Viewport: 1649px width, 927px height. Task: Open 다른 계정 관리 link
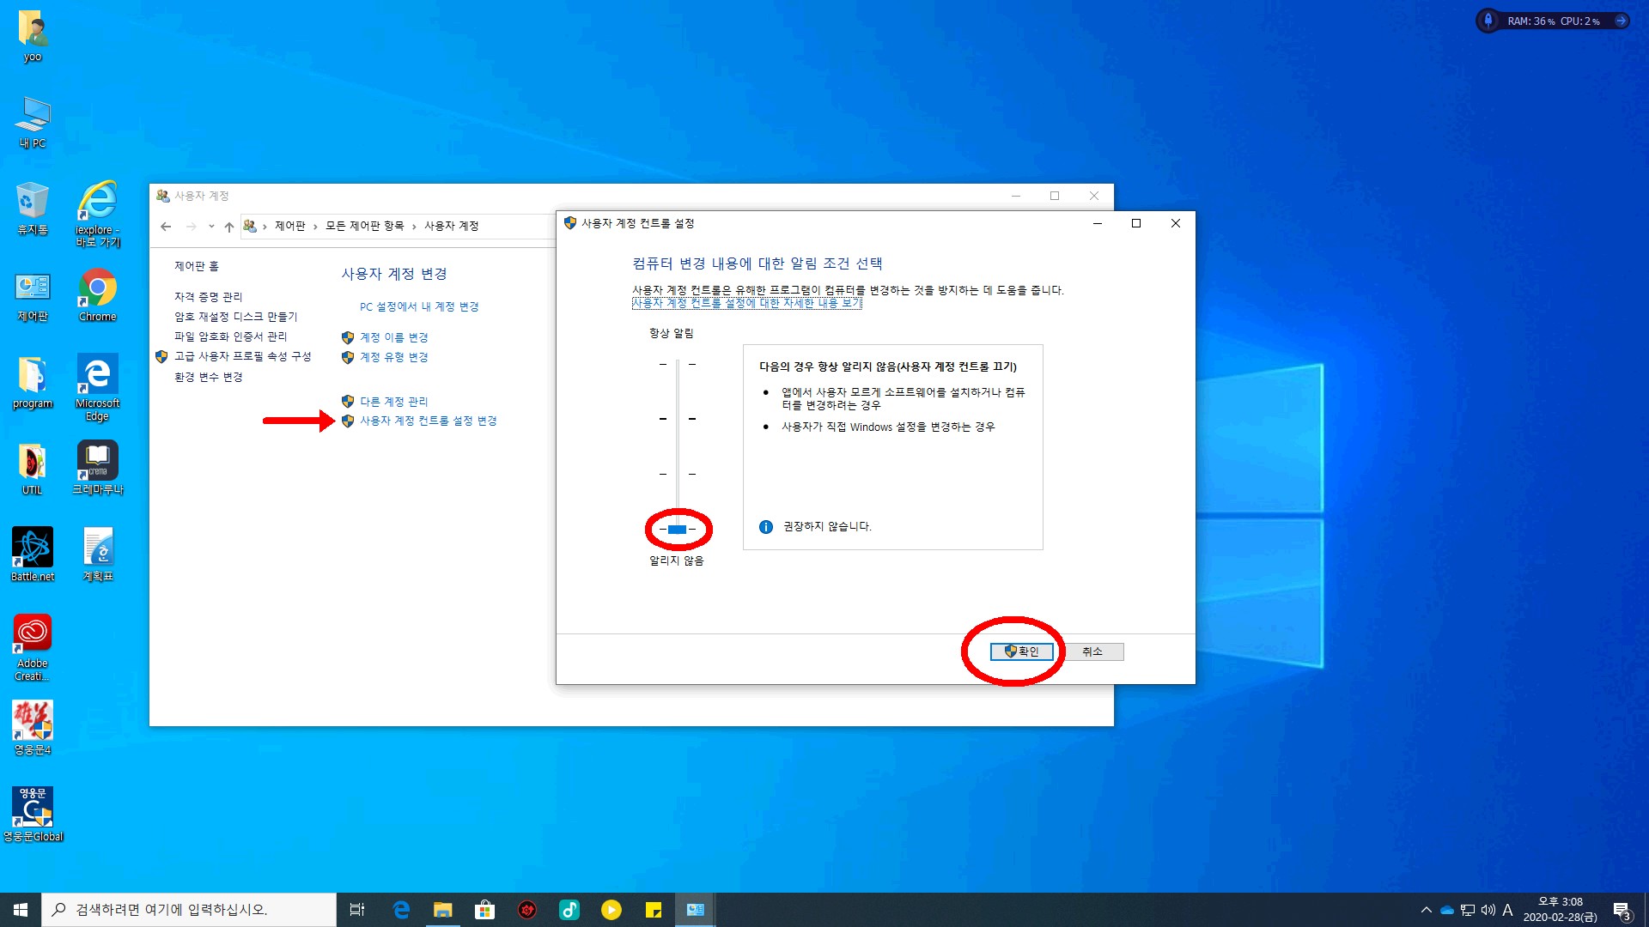coord(393,401)
